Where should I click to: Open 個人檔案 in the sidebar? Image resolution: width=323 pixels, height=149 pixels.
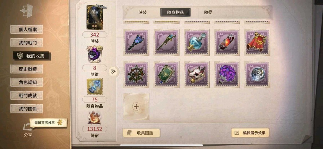coord(27,29)
